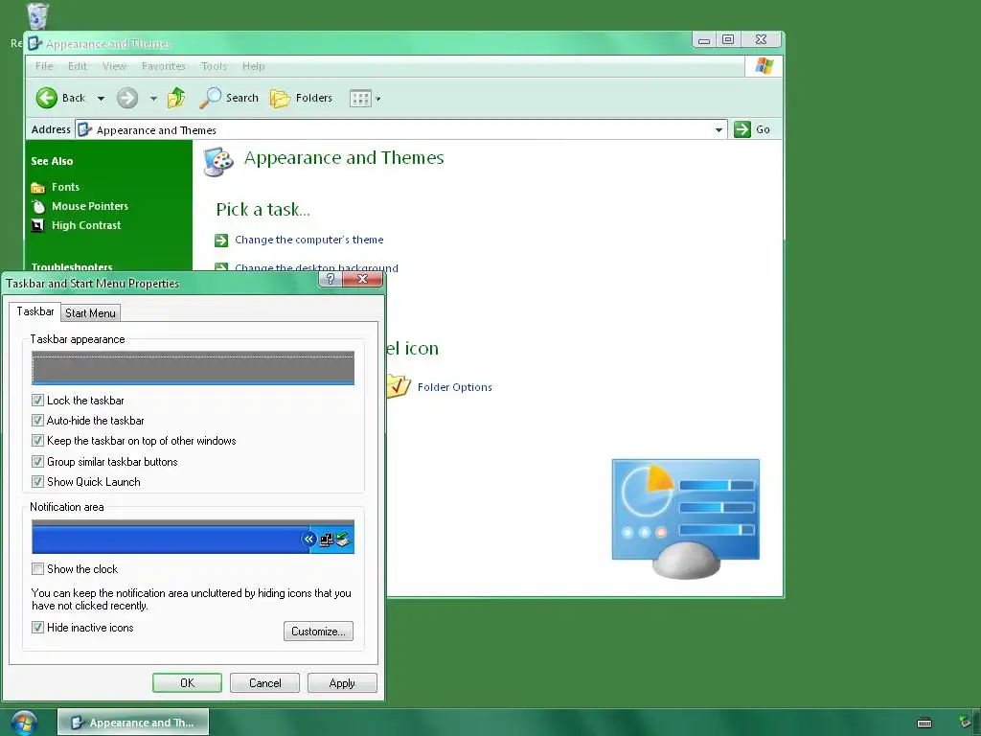Click arrow icon beside Change the computer's theme
Viewport: 981px width, 736px height.
(221, 241)
